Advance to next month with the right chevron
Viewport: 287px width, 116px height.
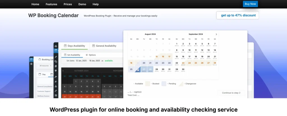click(x=216, y=34)
